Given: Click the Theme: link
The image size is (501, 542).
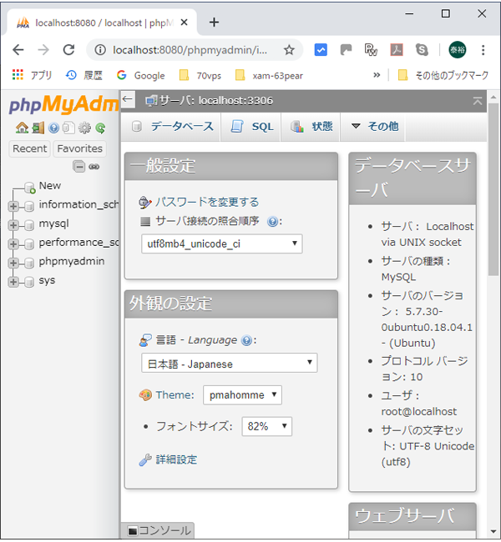Looking at the screenshot, I should click(x=175, y=395).
